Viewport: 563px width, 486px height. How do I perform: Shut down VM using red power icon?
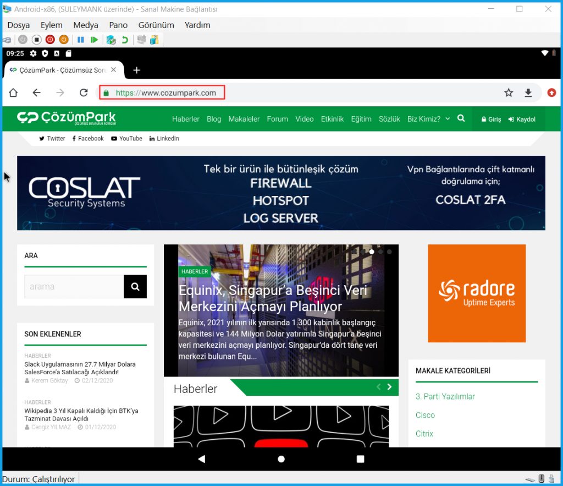50,40
